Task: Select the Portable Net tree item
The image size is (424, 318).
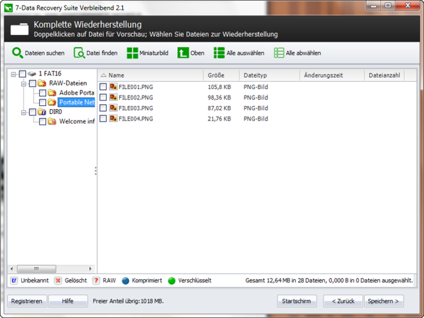Action: [77, 102]
